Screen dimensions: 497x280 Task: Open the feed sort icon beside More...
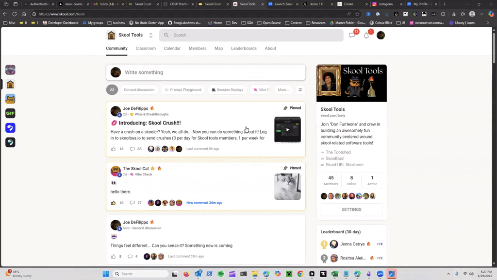pyautogui.click(x=300, y=89)
